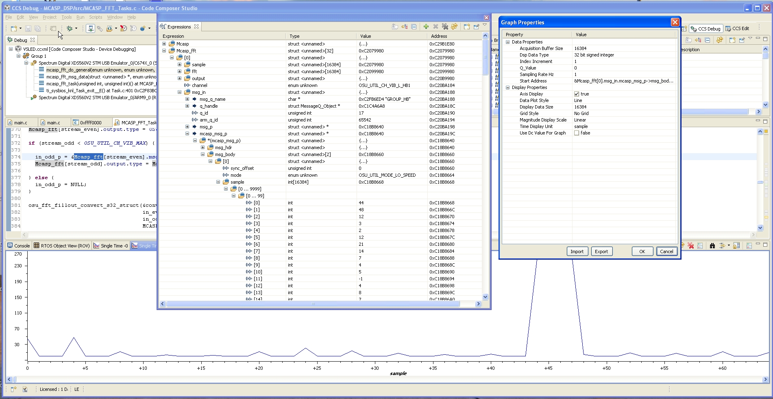773x399 pixels.
Task: Click Cancel in Graph Properties dialog
Action: (666, 252)
